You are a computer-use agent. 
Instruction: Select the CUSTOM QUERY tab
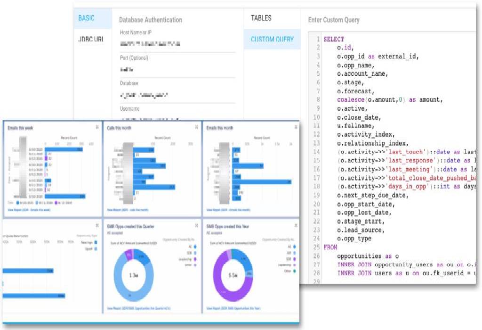pyautogui.click(x=272, y=40)
